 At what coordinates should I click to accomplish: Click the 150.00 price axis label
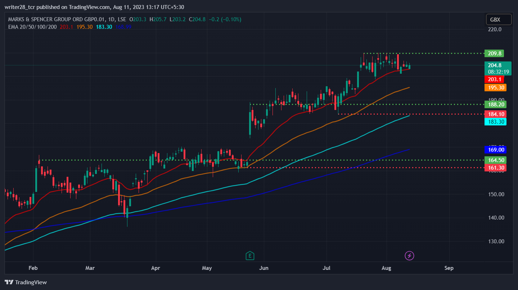pyautogui.click(x=495, y=194)
